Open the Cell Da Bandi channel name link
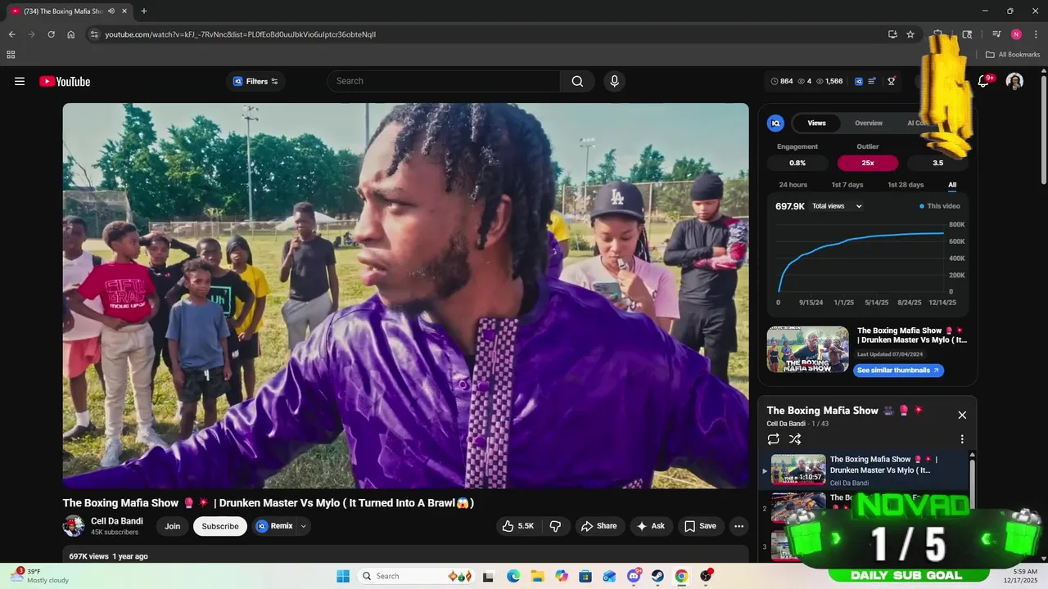 point(116,521)
